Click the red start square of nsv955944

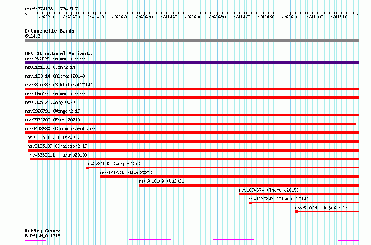[296, 212]
